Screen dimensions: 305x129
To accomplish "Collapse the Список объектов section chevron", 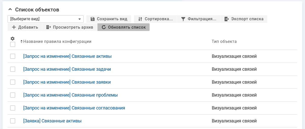I will (10, 10).
